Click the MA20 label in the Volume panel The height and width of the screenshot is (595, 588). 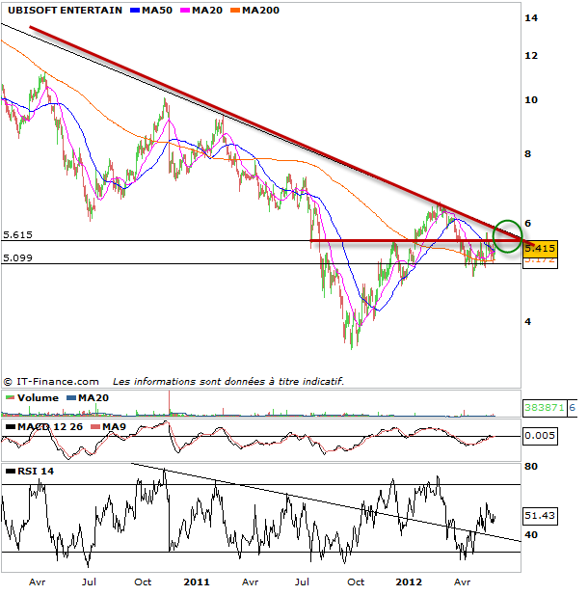[94, 397]
